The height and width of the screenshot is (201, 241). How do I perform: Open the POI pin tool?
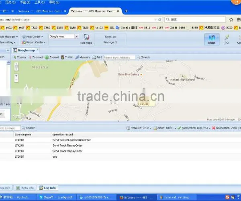227,39
